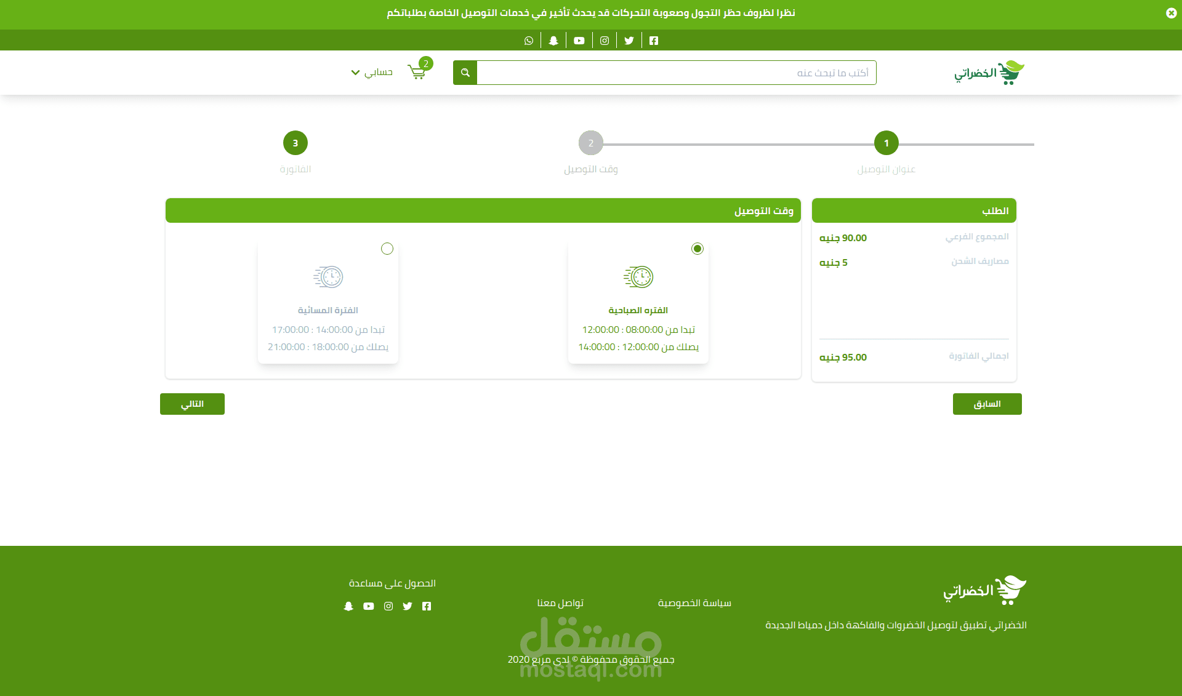
Task: Open تواصل معنا contact link
Action: pyautogui.click(x=560, y=602)
